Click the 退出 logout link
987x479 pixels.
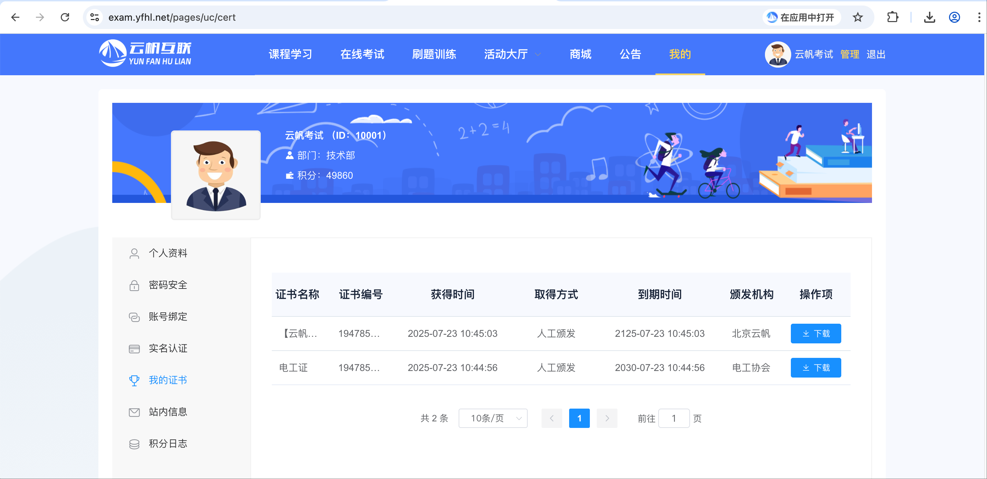(x=875, y=55)
